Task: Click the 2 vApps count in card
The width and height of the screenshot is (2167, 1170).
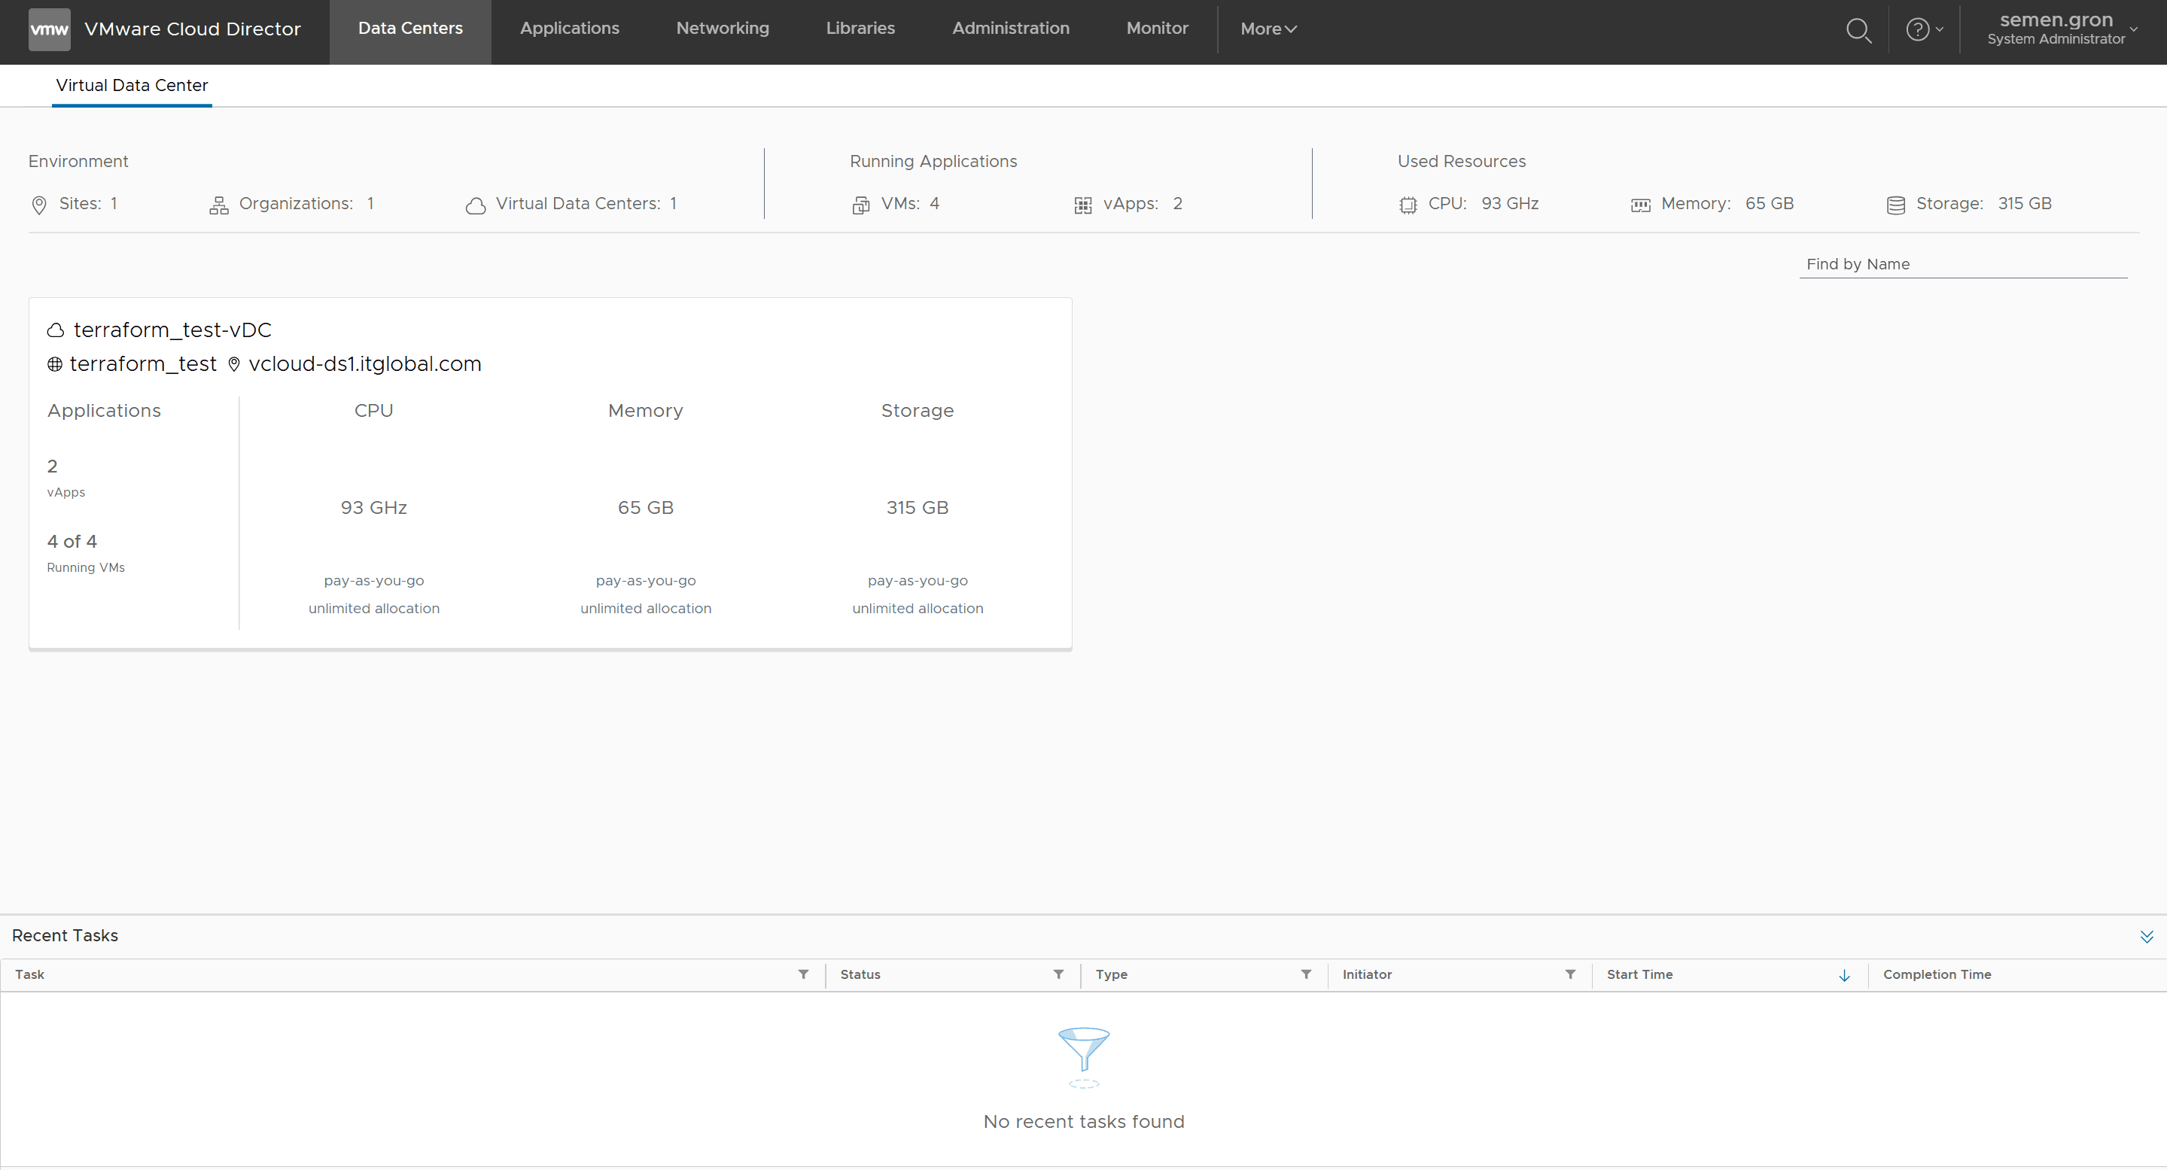Action: coord(52,466)
